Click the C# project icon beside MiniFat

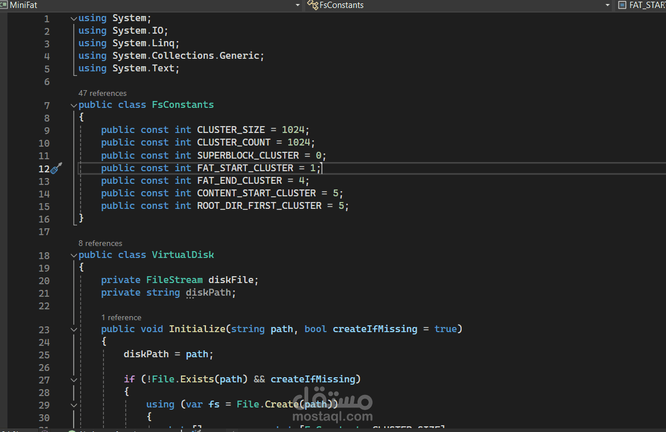point(4,5)
